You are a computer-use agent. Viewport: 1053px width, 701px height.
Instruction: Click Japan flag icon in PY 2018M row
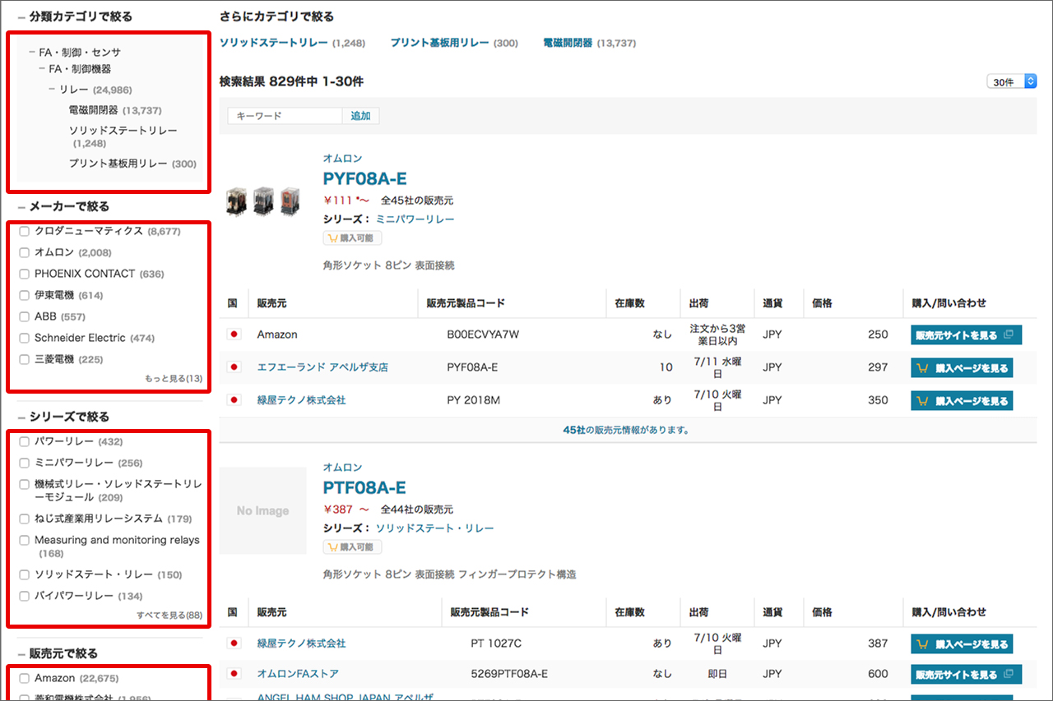[x=234, y=400]
